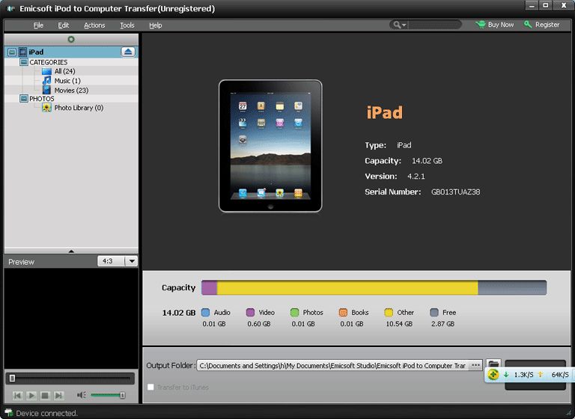Click the Buy Now cart icon
The width and height of the screenshot is (575, 419).
[x=481, y=25]
